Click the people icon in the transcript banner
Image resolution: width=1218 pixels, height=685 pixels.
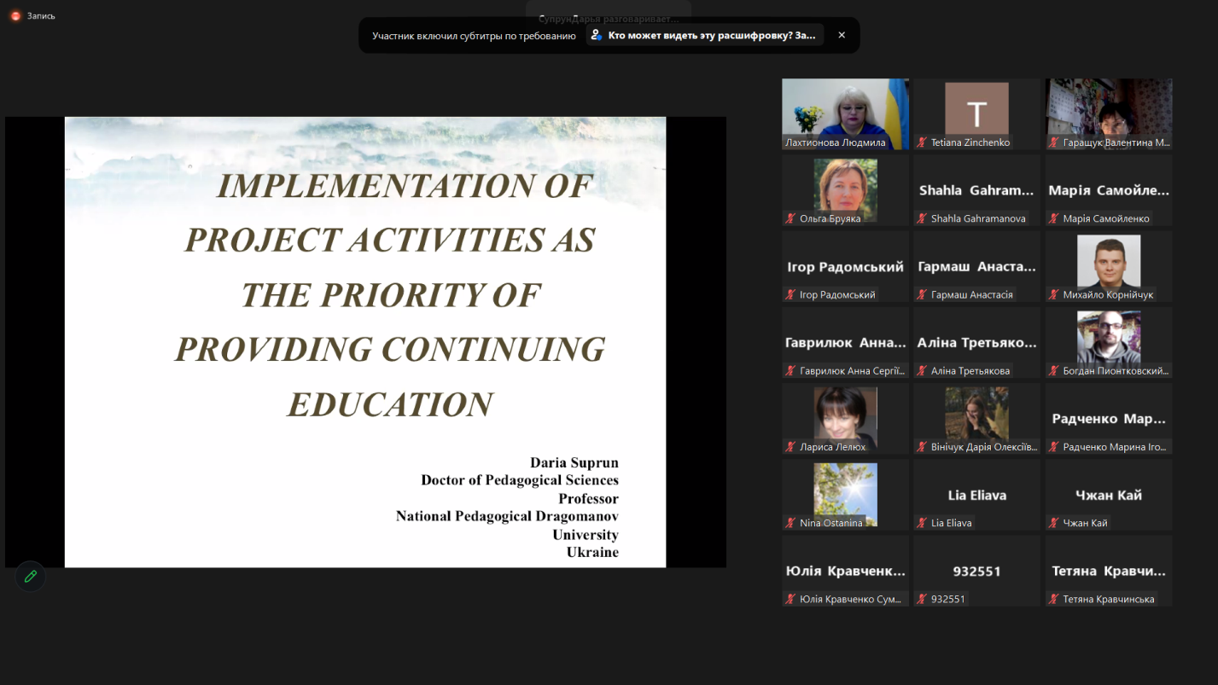[x=596, y=35]
